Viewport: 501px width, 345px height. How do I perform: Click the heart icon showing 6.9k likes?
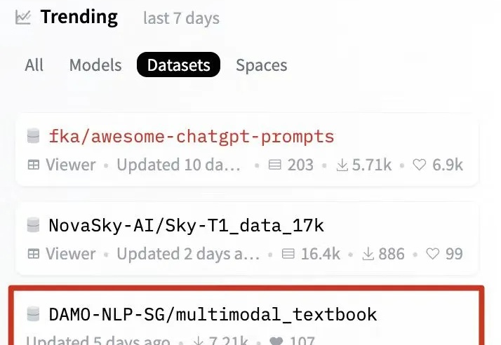click(x=420, y=165)
